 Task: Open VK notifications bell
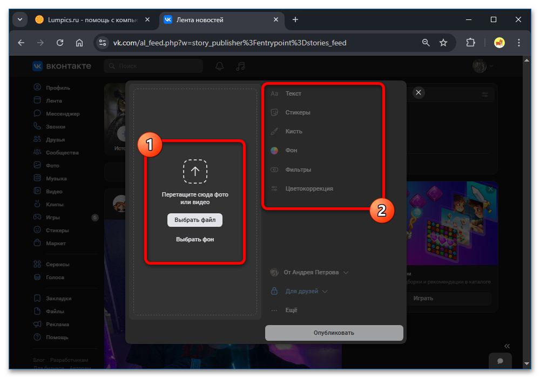point(220,66)
